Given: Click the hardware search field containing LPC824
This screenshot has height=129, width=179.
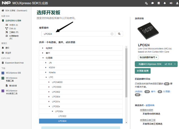Looking at the screenshot, I should tap(78, 34).
